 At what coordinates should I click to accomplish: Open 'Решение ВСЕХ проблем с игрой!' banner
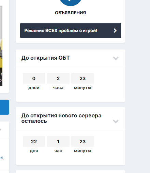tap(71, 30)
